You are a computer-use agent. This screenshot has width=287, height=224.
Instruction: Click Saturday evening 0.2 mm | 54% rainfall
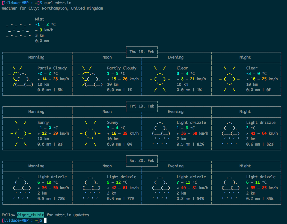[x=190, y=199]
